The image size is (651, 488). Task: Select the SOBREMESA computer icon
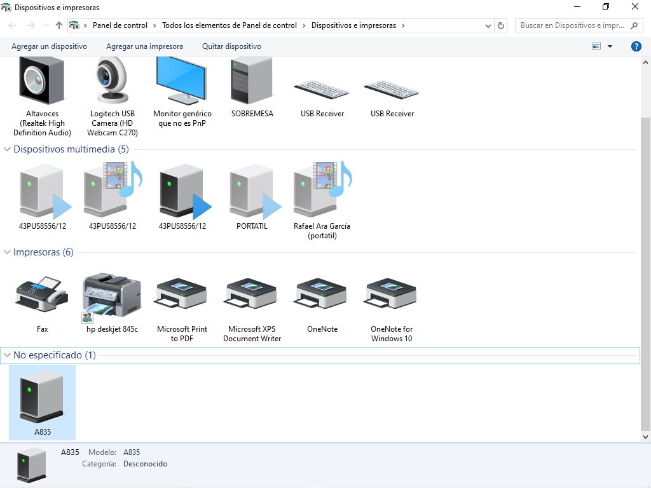click(x=252, y=81)
